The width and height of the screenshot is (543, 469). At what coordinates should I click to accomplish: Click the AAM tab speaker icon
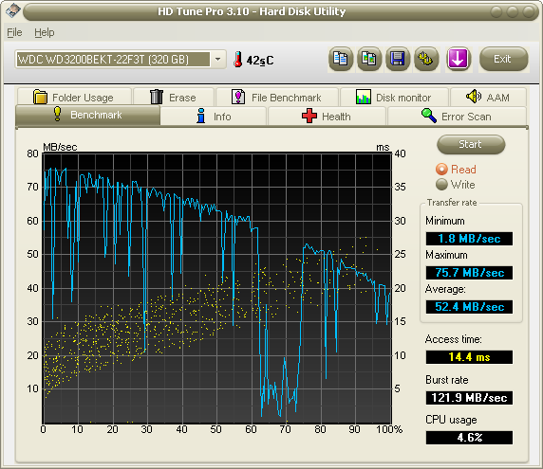point(474,97)
